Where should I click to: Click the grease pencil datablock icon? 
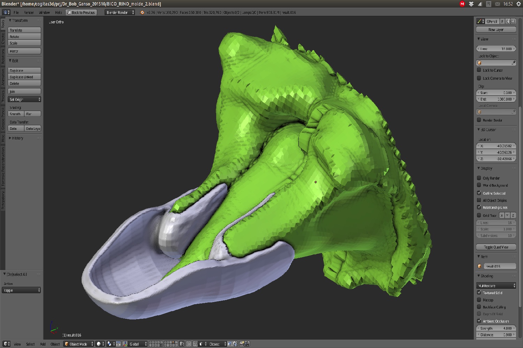480,21
